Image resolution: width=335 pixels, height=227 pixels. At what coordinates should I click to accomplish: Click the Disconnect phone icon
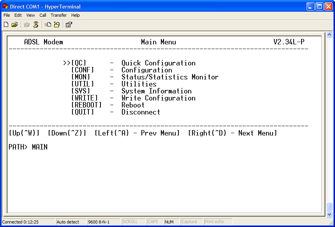[x=36, y=24]
